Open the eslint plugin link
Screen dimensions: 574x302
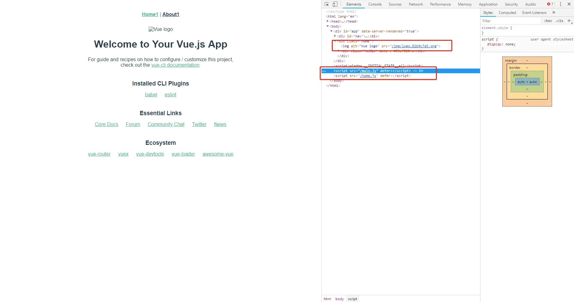170,94
